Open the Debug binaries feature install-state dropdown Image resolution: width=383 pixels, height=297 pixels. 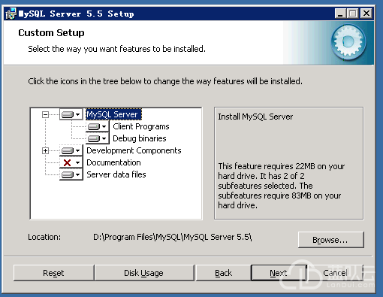[98, 138]
